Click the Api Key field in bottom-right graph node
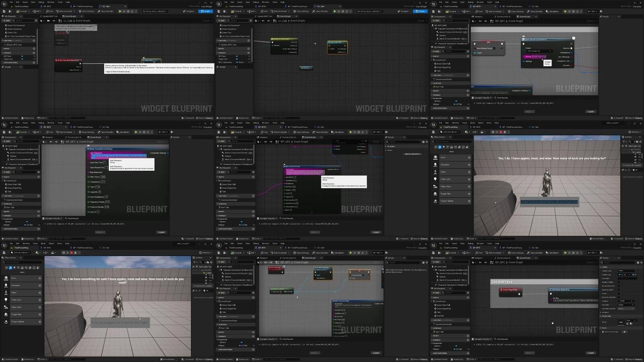This screenshot has height=362, width=644. (576, 300)
